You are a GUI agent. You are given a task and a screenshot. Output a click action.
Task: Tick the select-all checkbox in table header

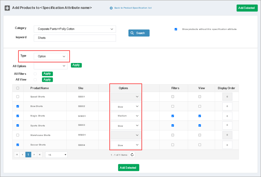pos(17,88)
